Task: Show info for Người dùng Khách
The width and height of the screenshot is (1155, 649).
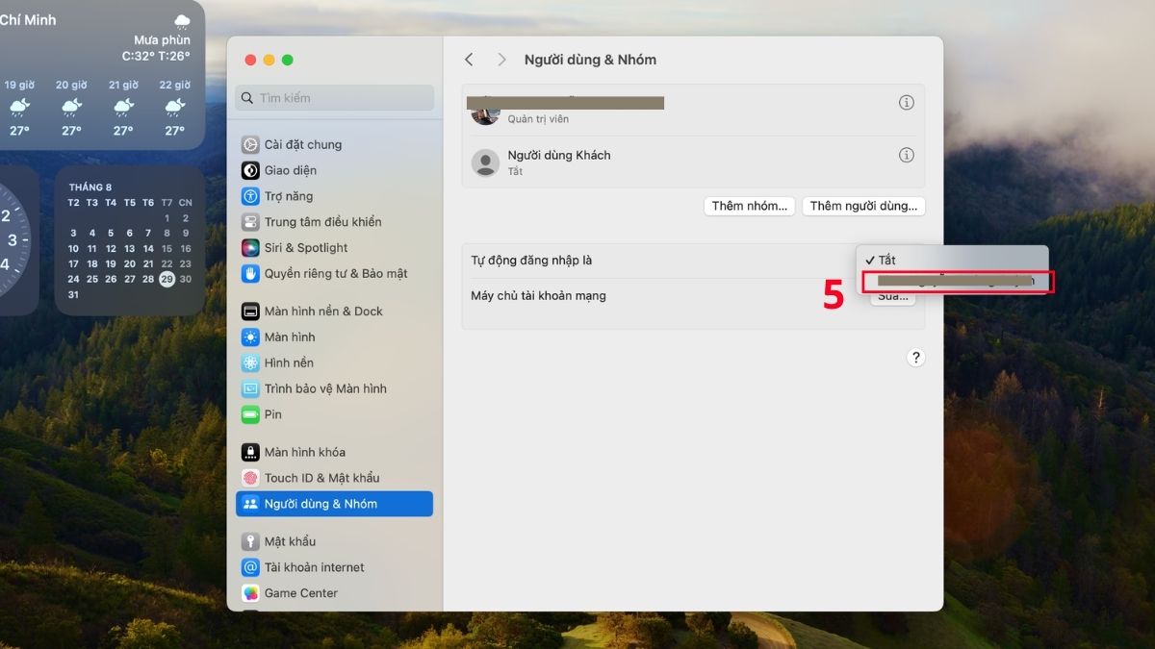Action: (x=906, y=155)
